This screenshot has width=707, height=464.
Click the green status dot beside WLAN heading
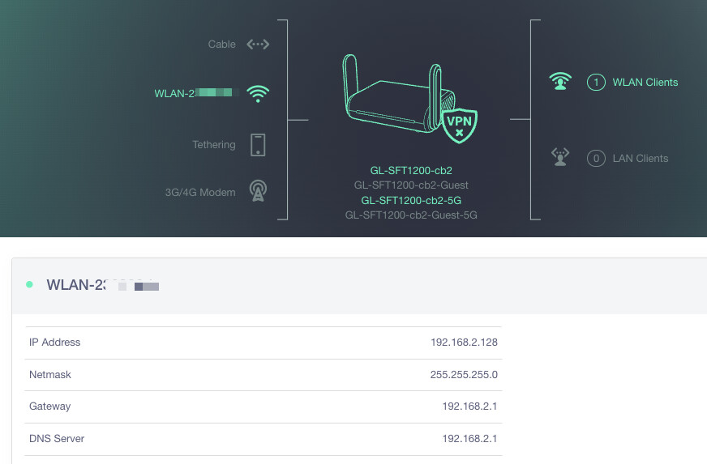(x=30, y=285)
